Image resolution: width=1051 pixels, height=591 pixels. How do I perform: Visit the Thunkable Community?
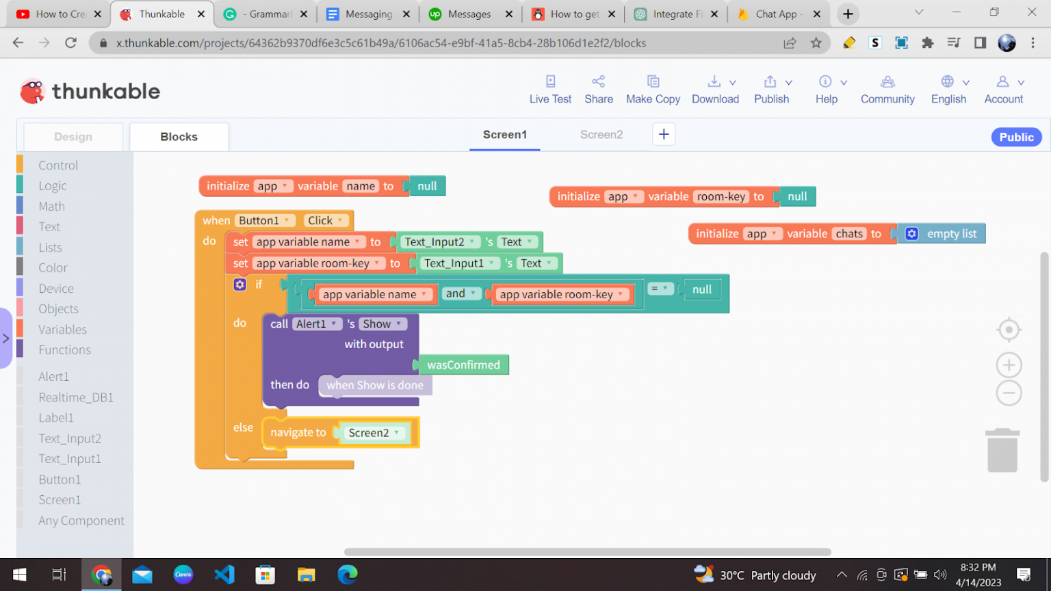click(x=887, y=89)
